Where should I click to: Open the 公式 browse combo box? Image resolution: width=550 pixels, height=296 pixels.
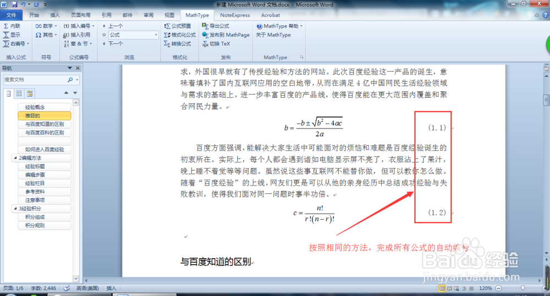point(133,35)
